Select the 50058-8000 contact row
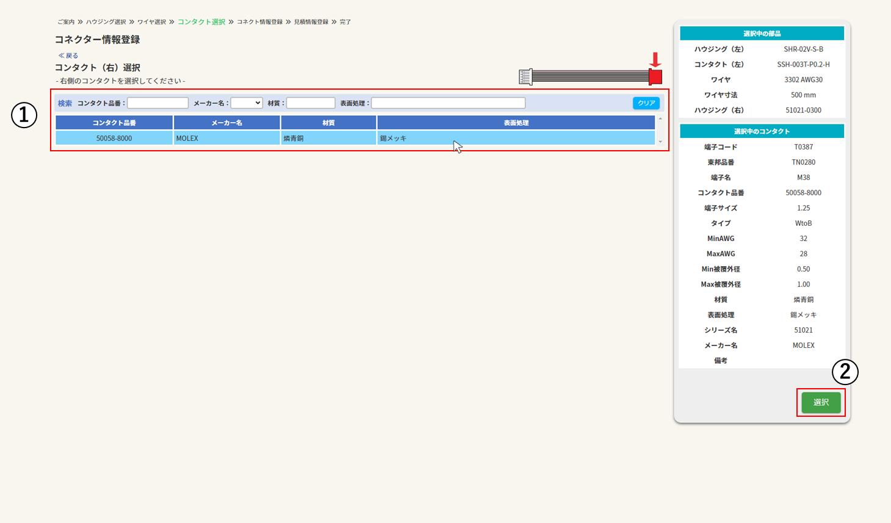The height and width of the screenshot is (523, 891). click(x=114, y=139)
